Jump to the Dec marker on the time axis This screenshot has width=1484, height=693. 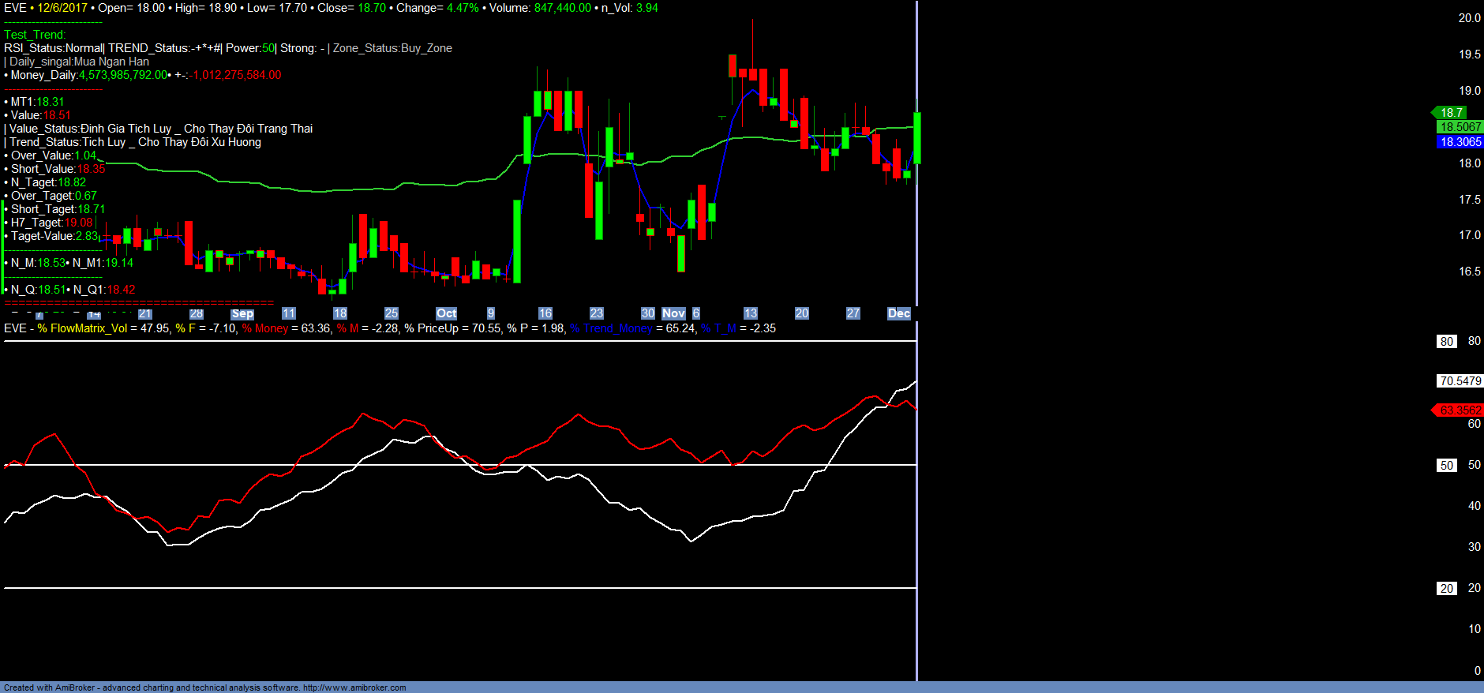(898, 313)
